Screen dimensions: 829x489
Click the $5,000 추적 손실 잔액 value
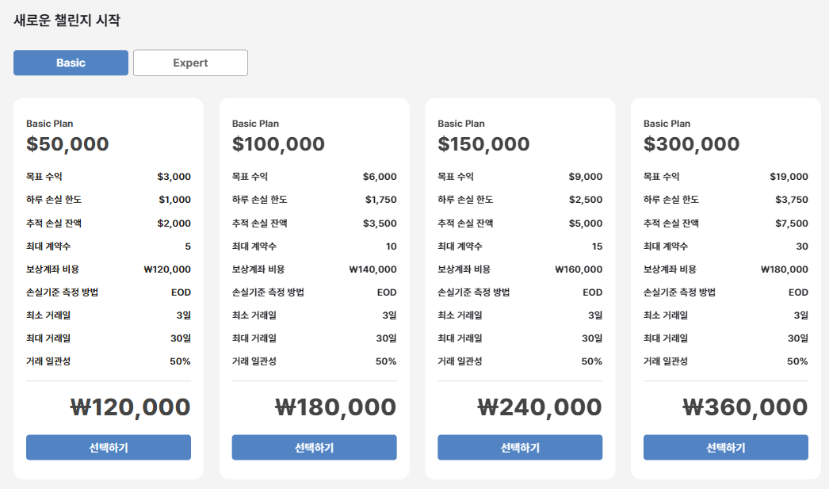pyautogui.click(x=586, y=223)
